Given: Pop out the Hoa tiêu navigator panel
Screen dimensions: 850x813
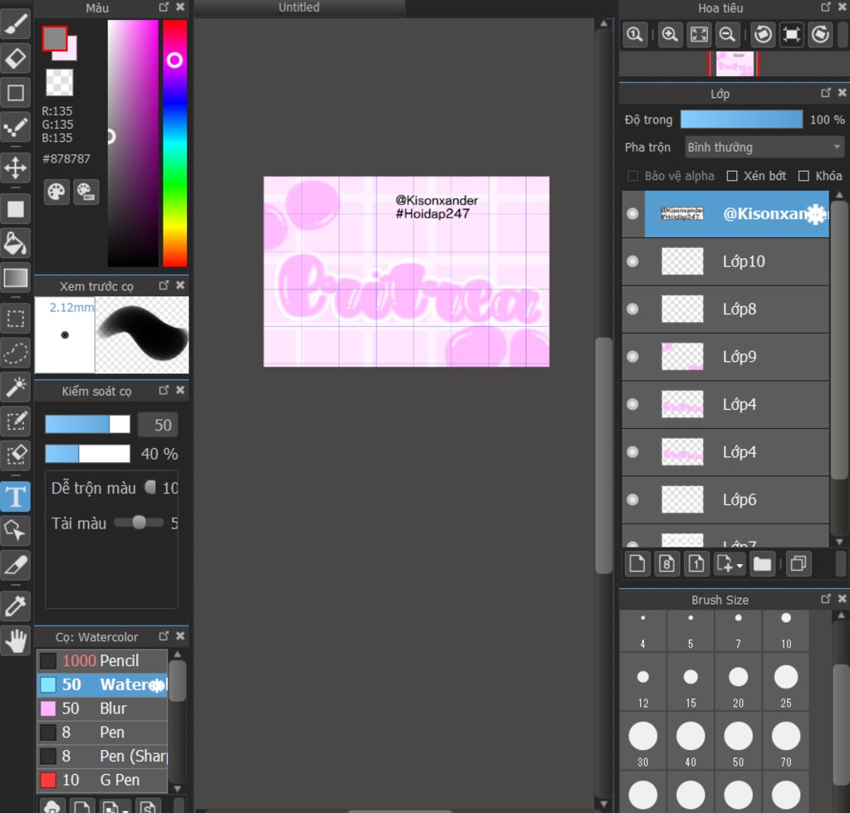Looking at the screenshot, I should click(x=826, y=7).
